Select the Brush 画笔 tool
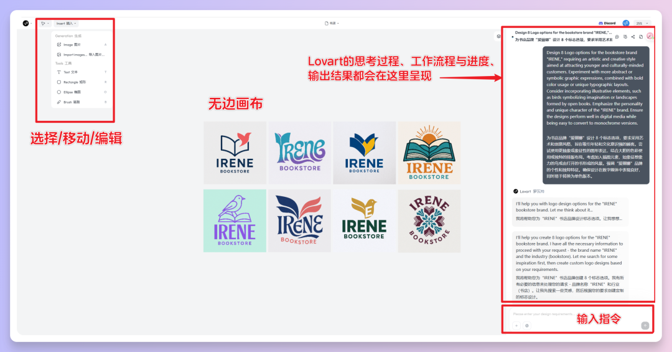Screen dimensions: 672x352 pyautogui.click(x=82, y=102)
